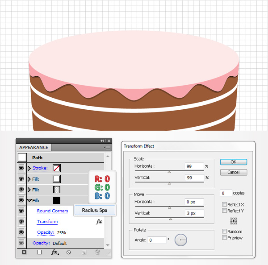Open the Appearance panel flyout menu
The width and height of the screenshot is (268, 265).
(x=107, y=147)
